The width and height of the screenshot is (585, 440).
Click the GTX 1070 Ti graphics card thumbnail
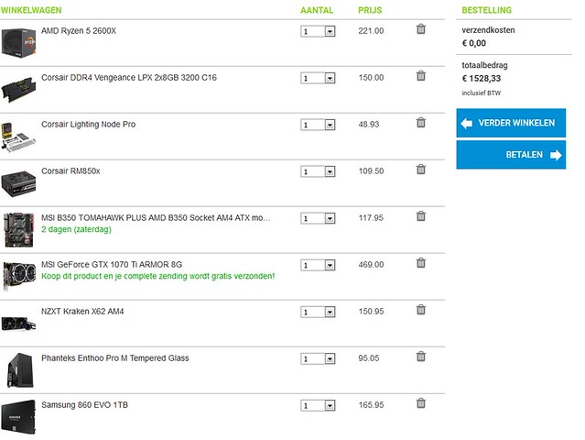[18, 276]
